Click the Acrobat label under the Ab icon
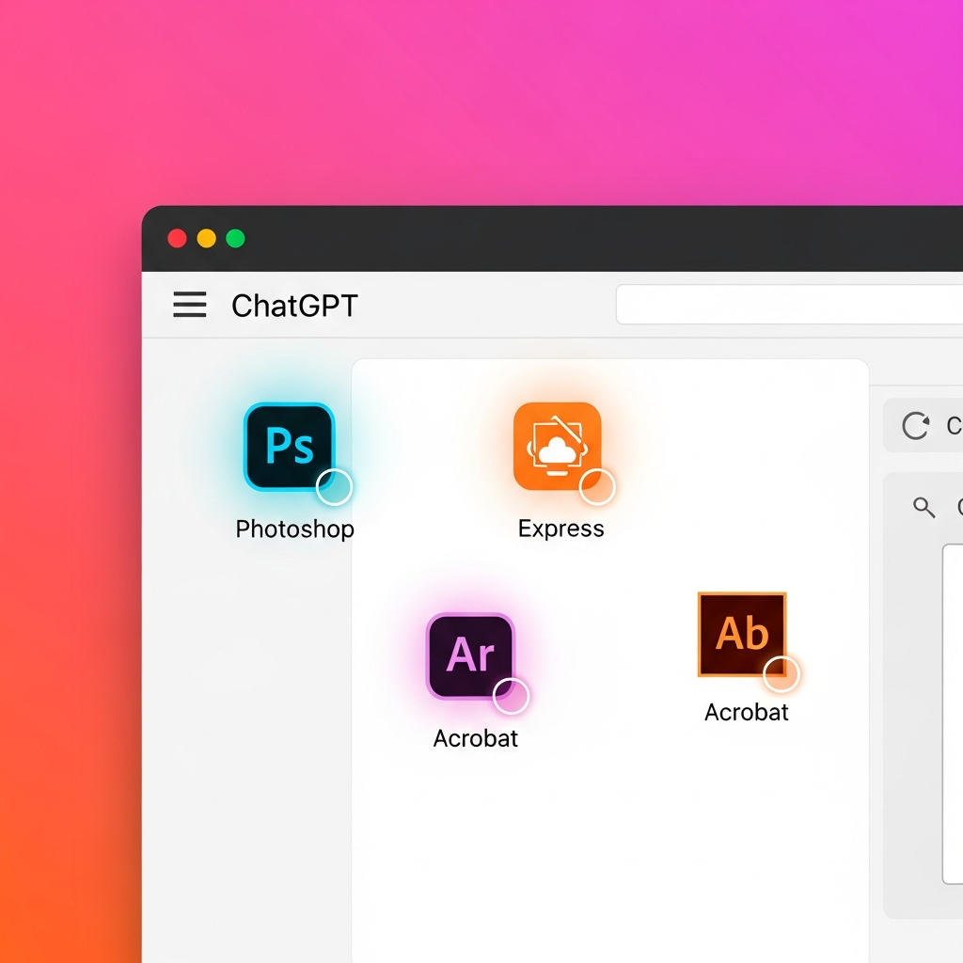This screenshot has height=963, width=963. pyautogui.click(x=747, y=712)
